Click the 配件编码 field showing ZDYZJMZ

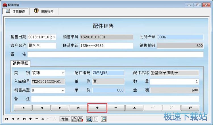tap(108, 73)
